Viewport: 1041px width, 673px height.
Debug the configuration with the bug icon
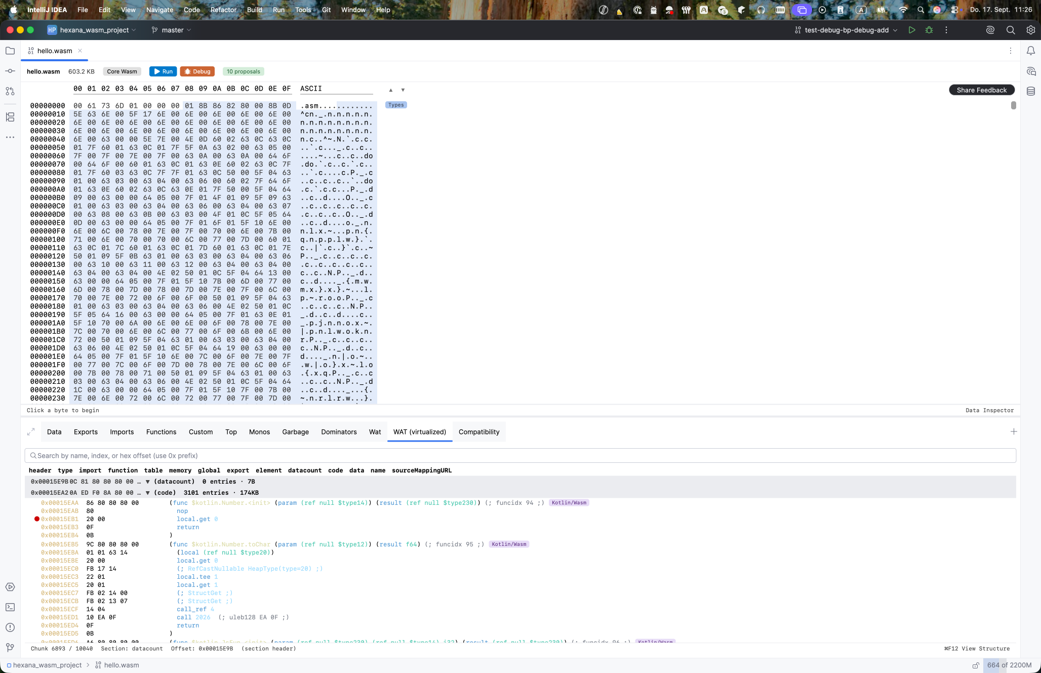pyautogui.click(x=929, y=30)
